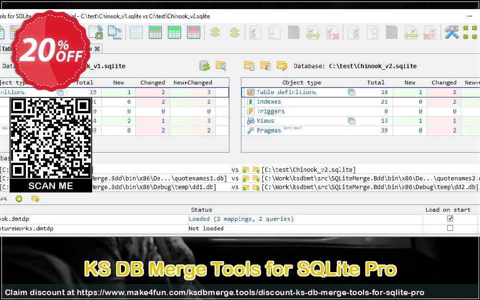Click the green add icon above project list
Viewport: 480px width, 300px height.
[x=19, y=199]
